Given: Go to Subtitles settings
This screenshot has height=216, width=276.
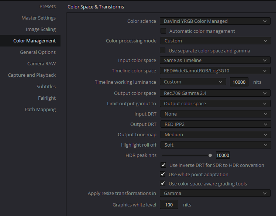Looking at the screenshot, I should [x=46, y=87].
